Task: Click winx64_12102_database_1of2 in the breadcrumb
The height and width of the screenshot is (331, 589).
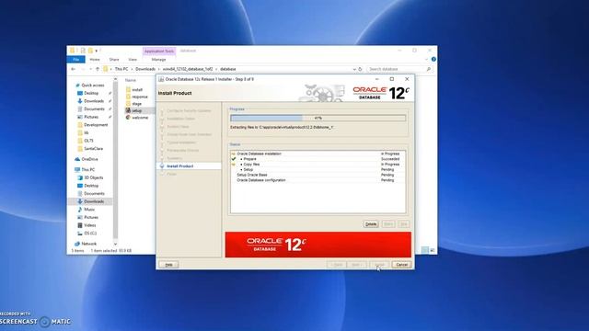Action: pos(188,69)
